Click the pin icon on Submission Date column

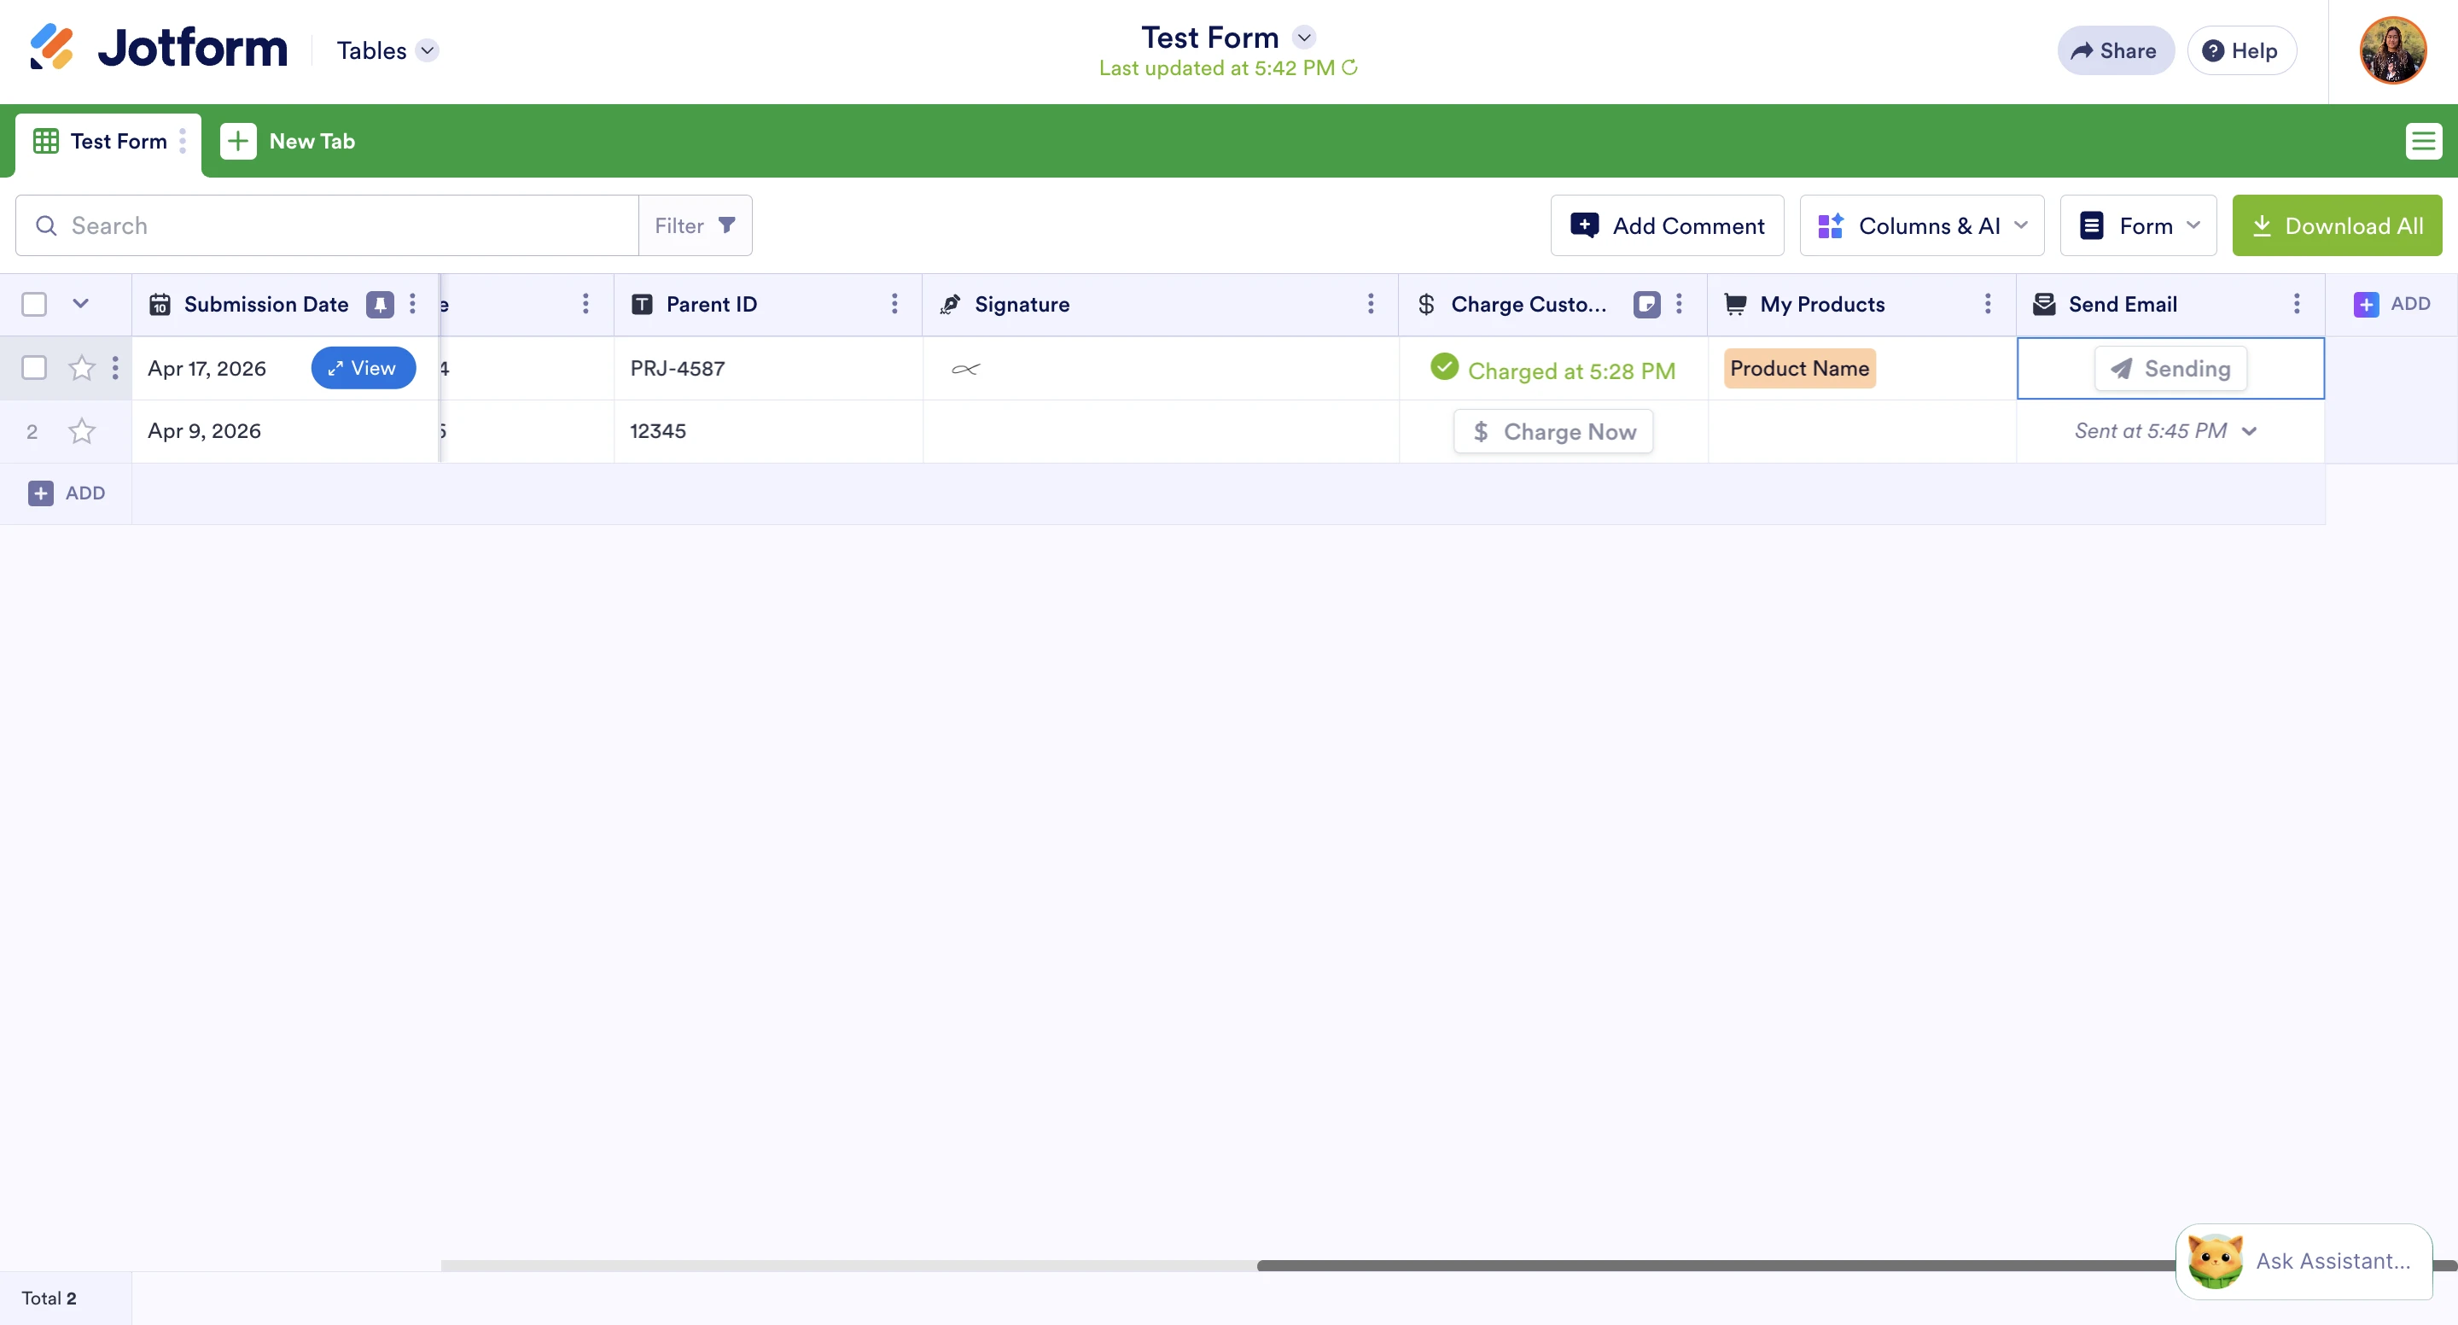point(380,305)
